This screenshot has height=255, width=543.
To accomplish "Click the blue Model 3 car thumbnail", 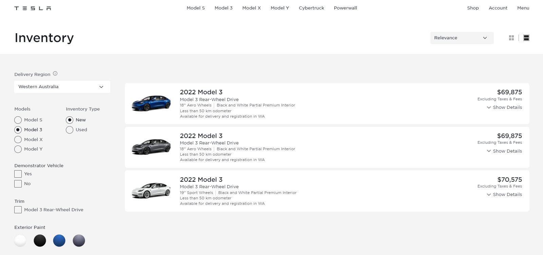I will point(151,103).
